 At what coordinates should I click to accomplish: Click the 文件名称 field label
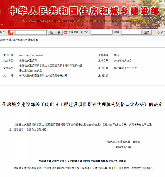9,68
